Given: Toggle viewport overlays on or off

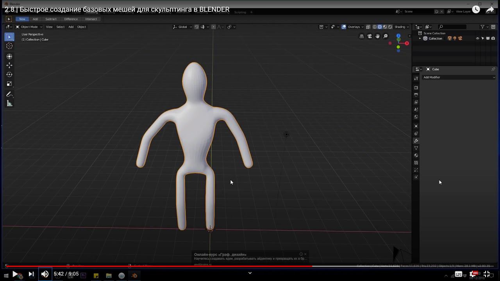Looking at the screenshot, I should pyautogui.click(x=344, y=27).
